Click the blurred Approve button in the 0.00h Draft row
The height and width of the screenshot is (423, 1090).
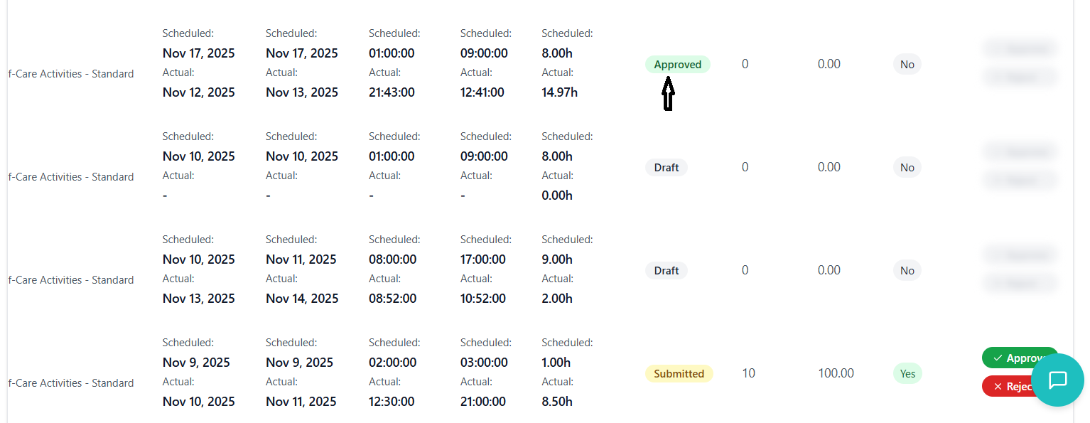tap(1020, 151)
